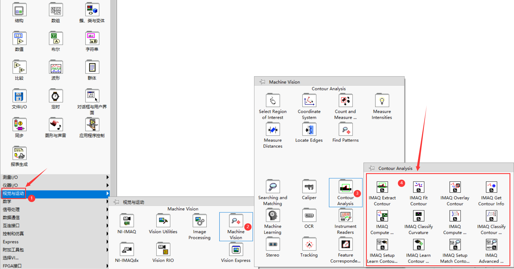Open the Measure Distances subpalette
514x269 pixels.
pos(273,129)
